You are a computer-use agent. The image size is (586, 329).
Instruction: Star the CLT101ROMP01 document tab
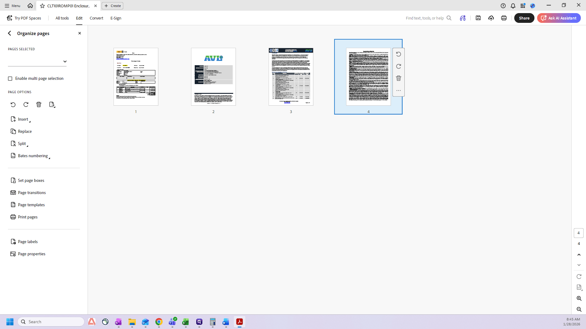[42, 6]
